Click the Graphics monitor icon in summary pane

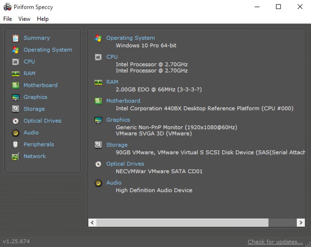pos(98,120)
